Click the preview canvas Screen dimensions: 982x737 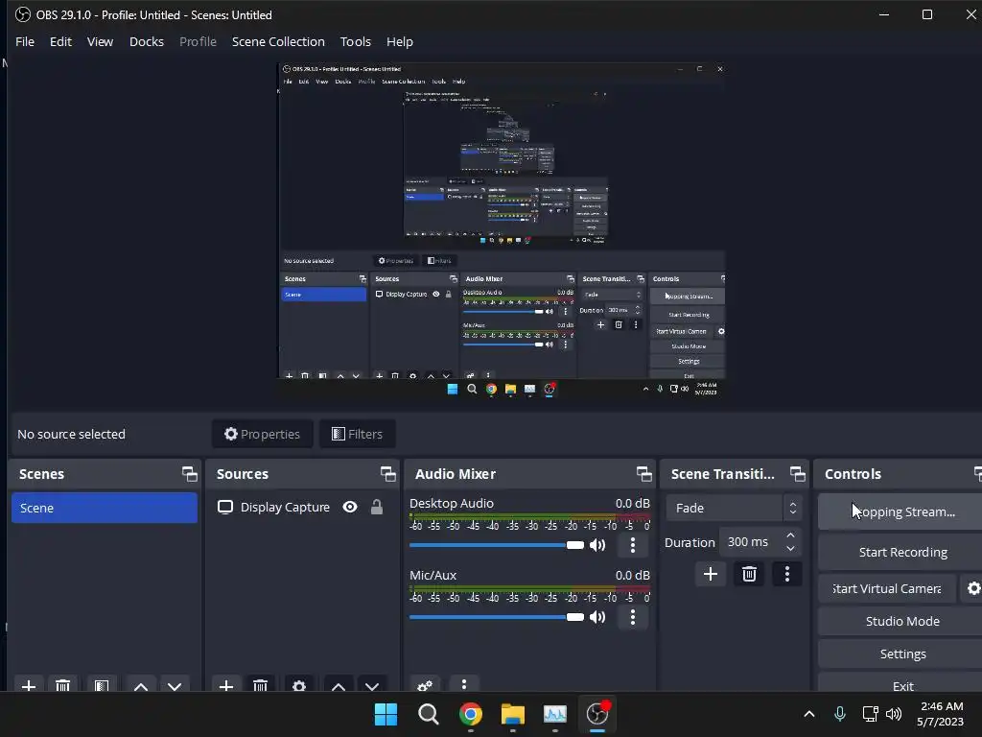(502, 230)
